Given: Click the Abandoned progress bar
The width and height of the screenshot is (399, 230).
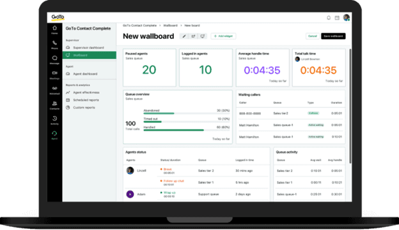Looking at the screenshot, I should click(x=187, y=113).
